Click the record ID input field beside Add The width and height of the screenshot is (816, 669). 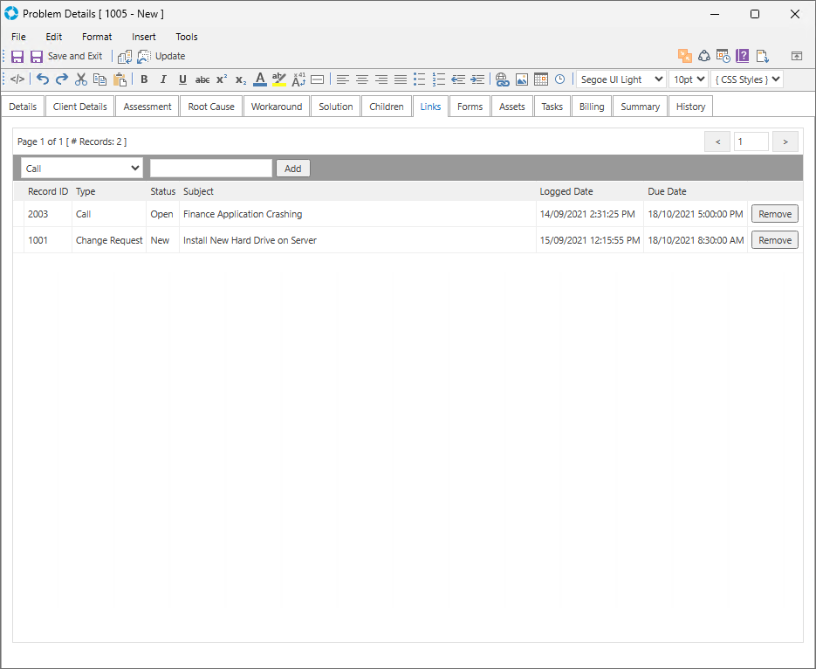[x=211, y=169]
